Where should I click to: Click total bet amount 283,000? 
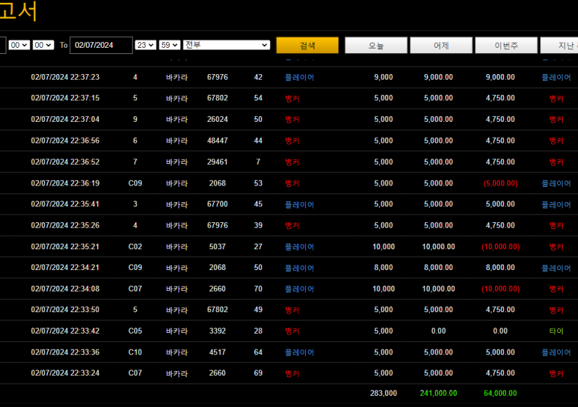(x=383, y=393)
